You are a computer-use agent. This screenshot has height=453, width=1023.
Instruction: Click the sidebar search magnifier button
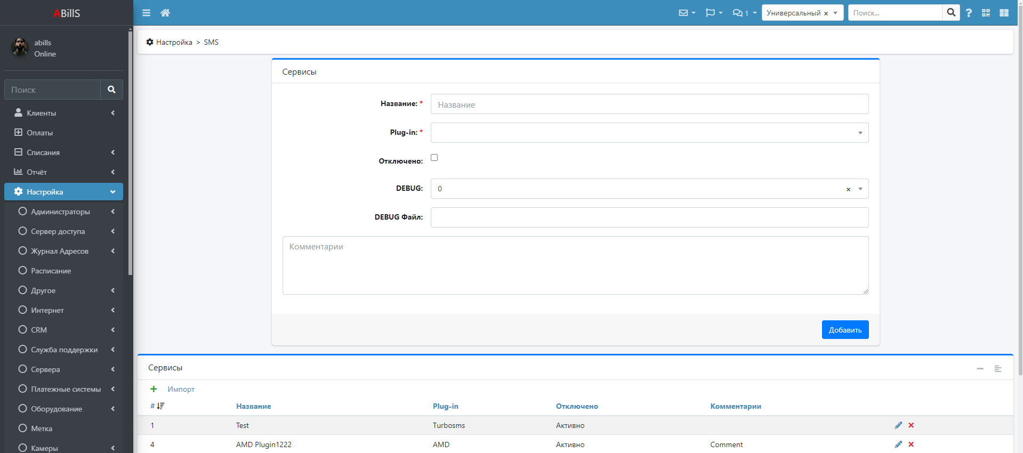click(x=111, y=90)
